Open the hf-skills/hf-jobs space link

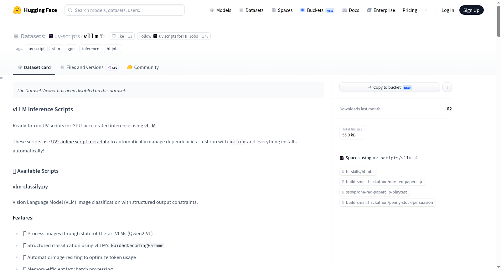tap(358, 172)
